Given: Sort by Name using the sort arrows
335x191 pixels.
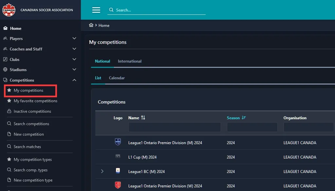Looking at the screenshot, I should pos(143,118).
